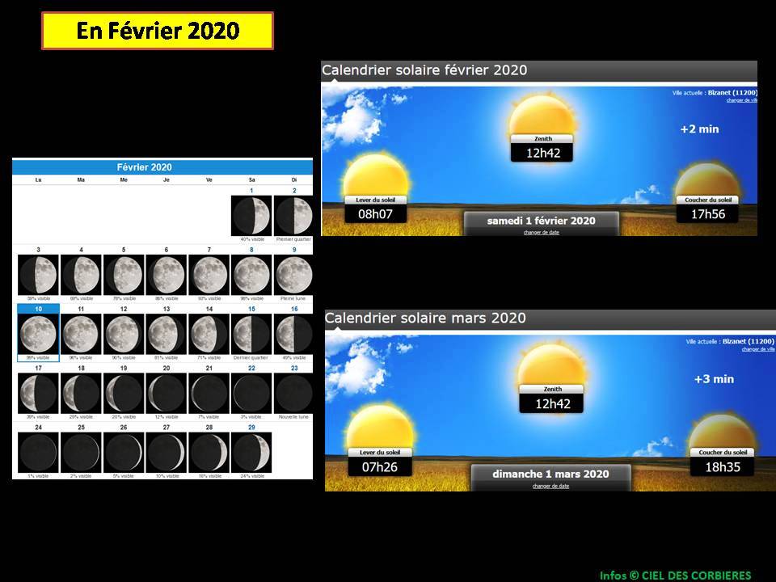
Task: Click the '+2 min' day-length gain
Action: pos(699,129)
